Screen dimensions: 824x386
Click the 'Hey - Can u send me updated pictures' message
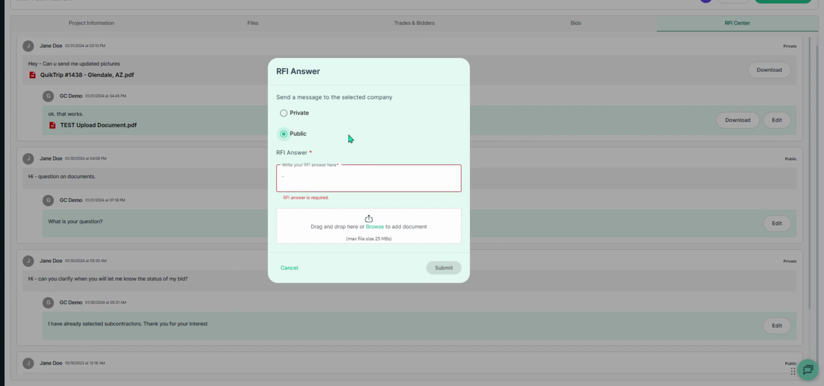pyautogui.click(x=74, y=64)
